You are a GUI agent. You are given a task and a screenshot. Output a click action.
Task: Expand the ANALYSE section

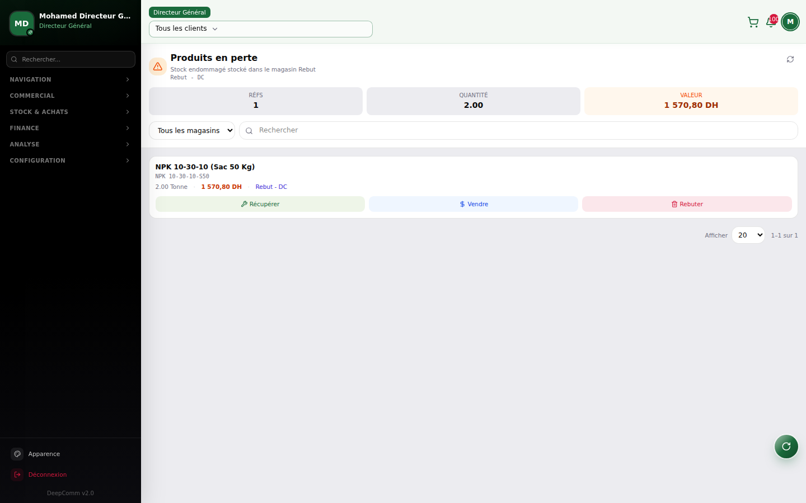tap(71, 144)
